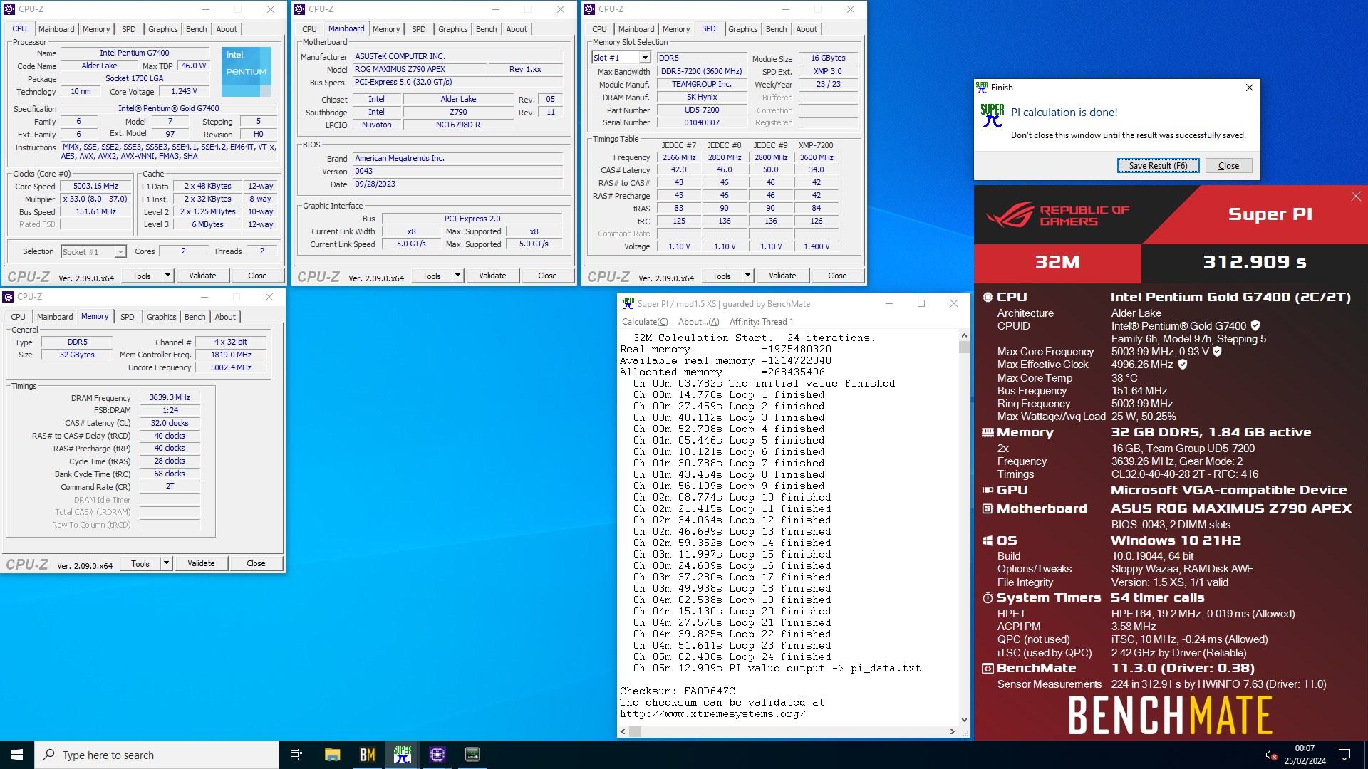Click the 312.909 s result time
The image size is (1368, 769).
point(1255,262)
